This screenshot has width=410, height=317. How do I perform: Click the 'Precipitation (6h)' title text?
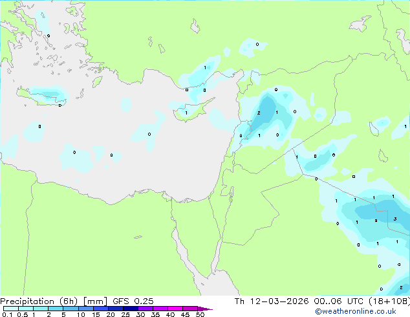coord(39,301)
